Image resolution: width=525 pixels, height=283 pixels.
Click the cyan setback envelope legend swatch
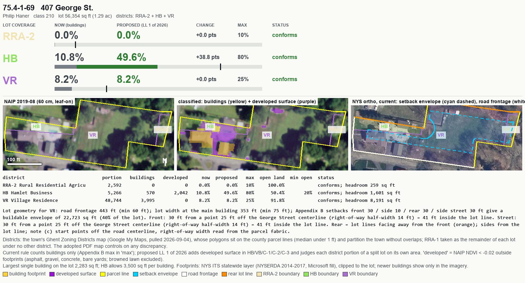click(135, 274)
